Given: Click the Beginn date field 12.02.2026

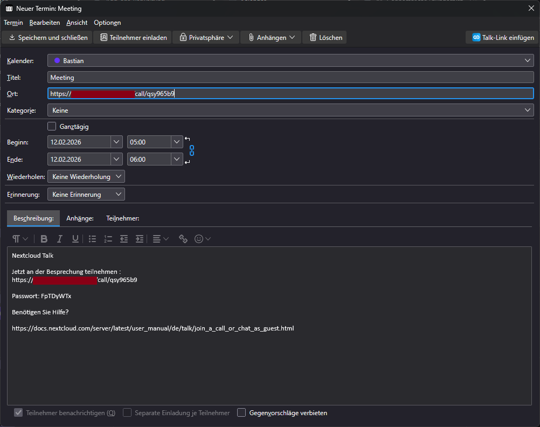Looking at the screenshot, I should (79, 142).
